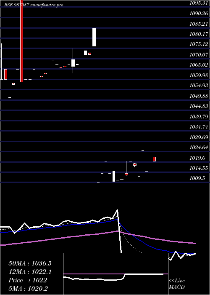The image size is (210, 295).
Task: Click the 1024.64 price axis label
Action: pyautogui.click(x=198, y=147)
